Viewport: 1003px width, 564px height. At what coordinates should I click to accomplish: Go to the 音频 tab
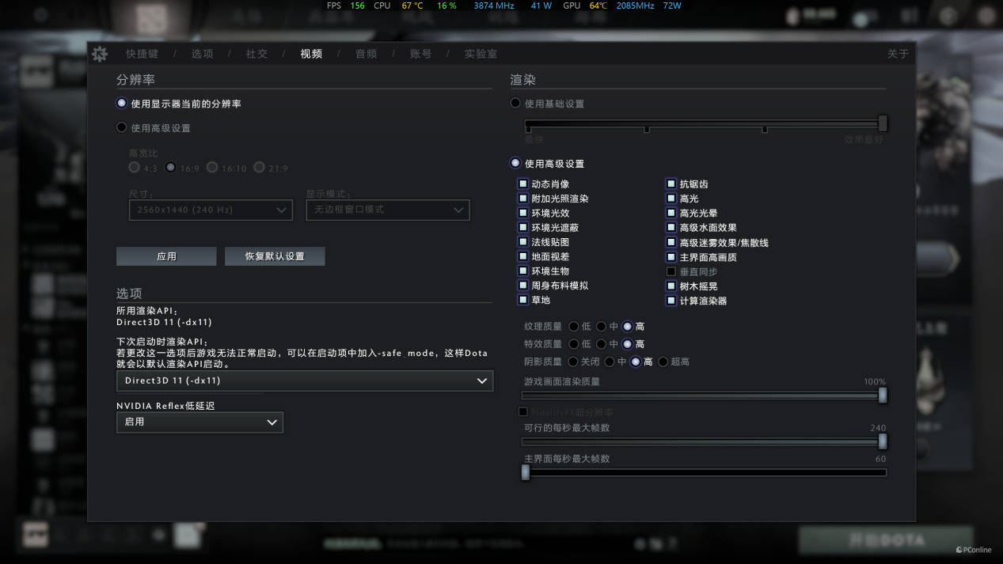point(366,54)
